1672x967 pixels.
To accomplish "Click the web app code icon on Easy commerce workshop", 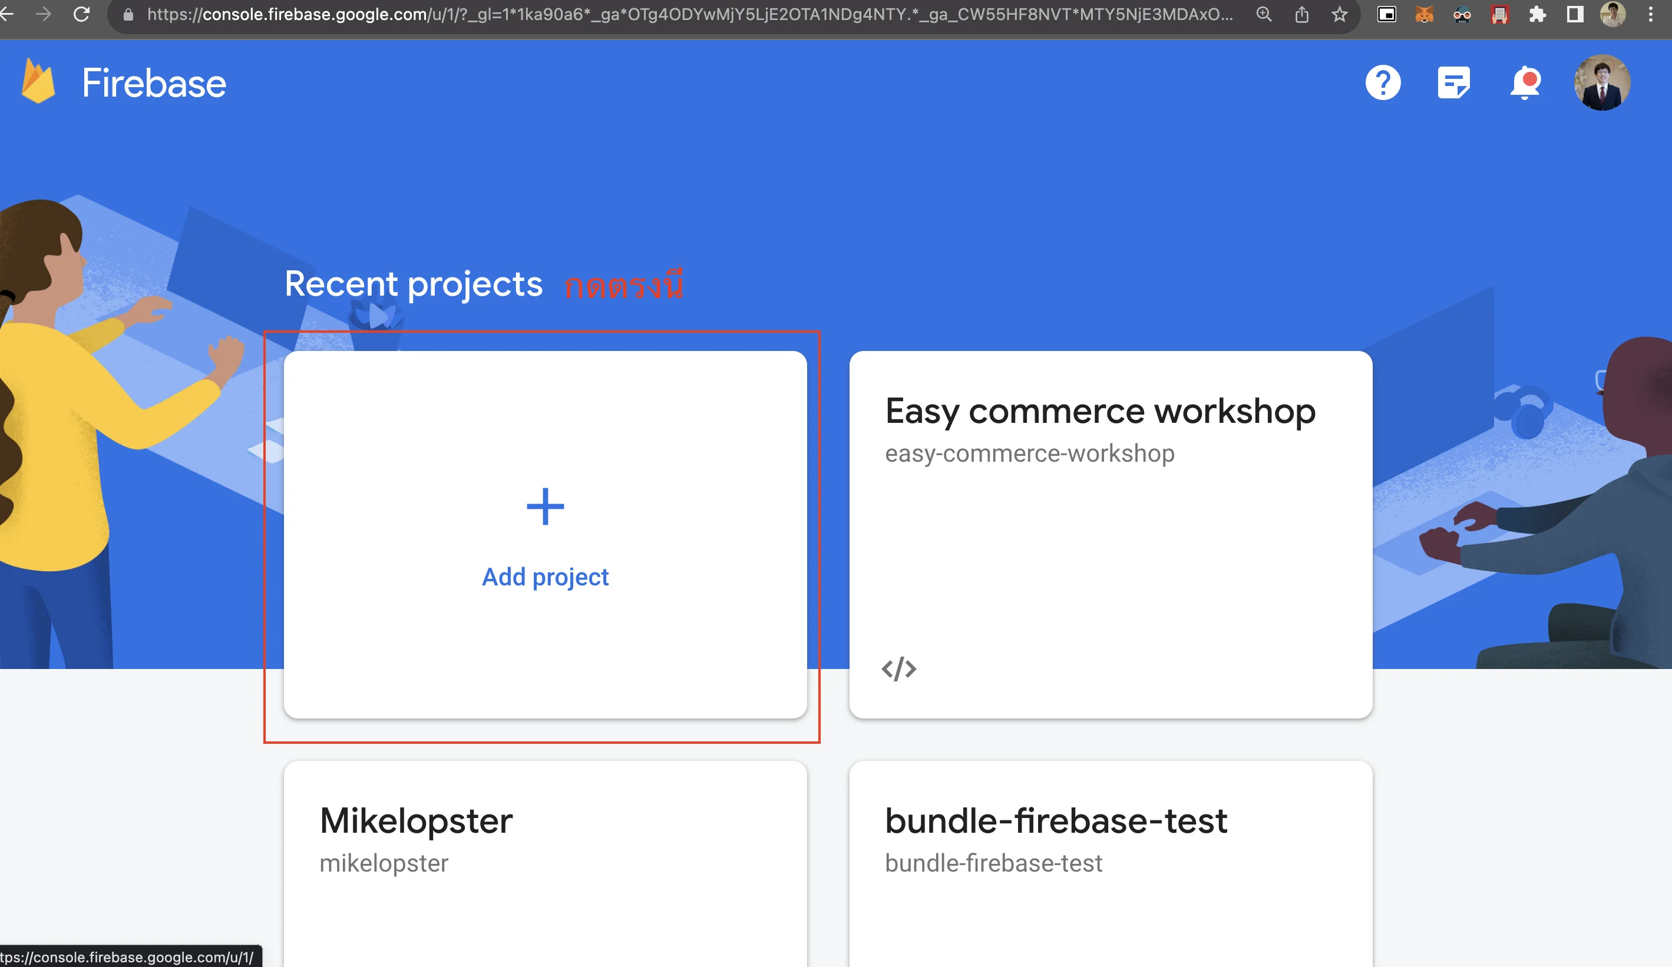I will (x=899, y=668).
